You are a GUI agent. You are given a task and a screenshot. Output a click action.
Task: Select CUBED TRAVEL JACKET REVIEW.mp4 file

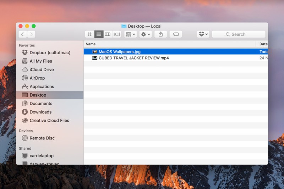coord(176,58)
